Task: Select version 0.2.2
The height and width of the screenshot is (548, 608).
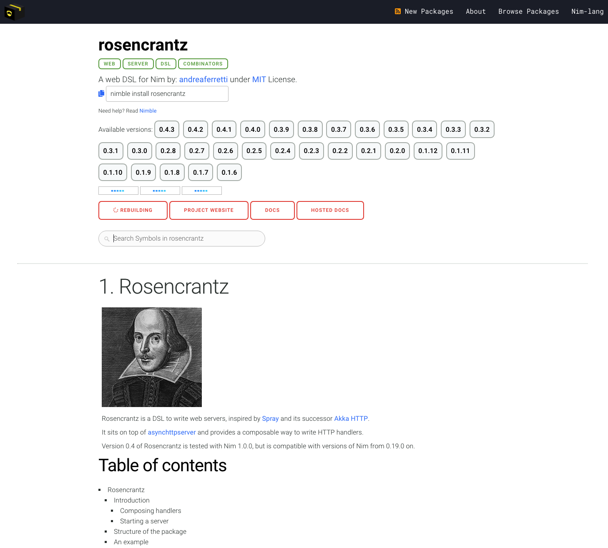Action: tap(340, 151)
